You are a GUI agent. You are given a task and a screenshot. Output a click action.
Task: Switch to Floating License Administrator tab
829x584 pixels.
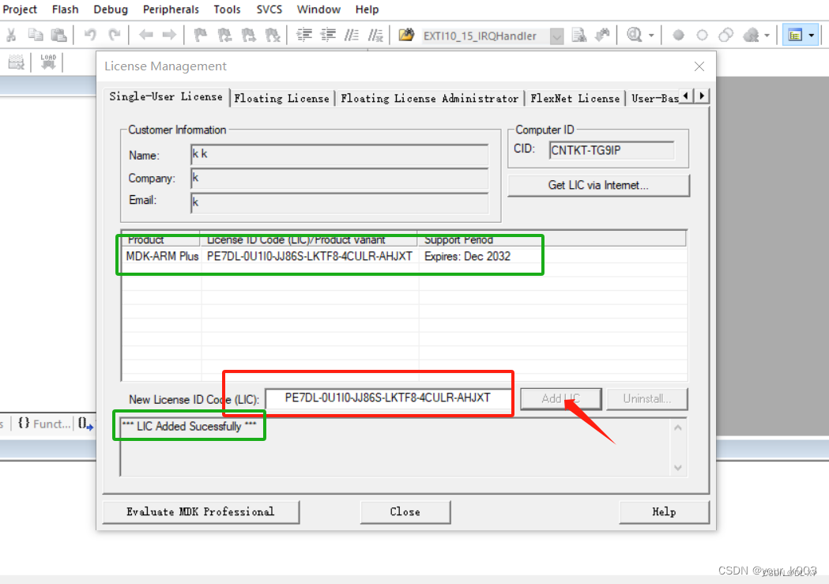[x=429, y=98]
